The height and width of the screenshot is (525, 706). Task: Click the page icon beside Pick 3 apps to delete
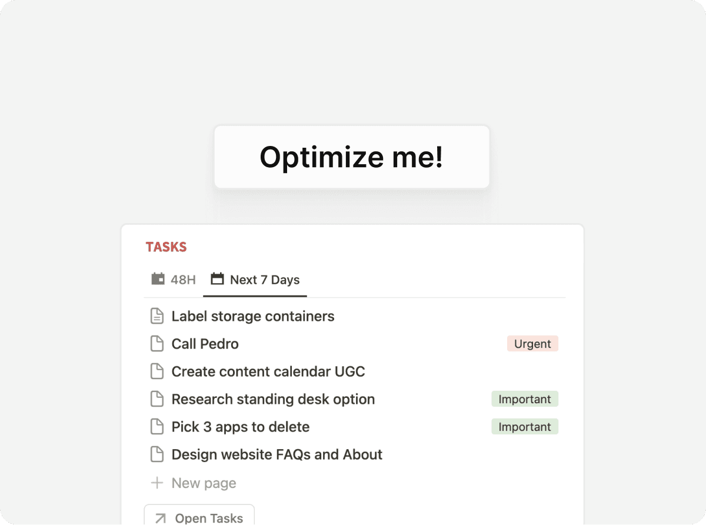156,427
